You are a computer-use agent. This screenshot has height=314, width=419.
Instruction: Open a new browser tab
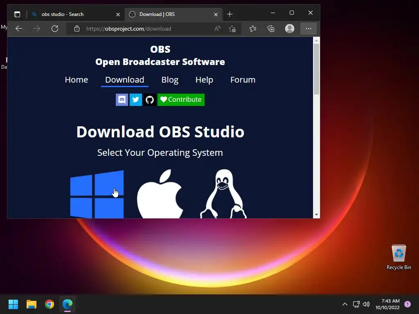(230, 14)
